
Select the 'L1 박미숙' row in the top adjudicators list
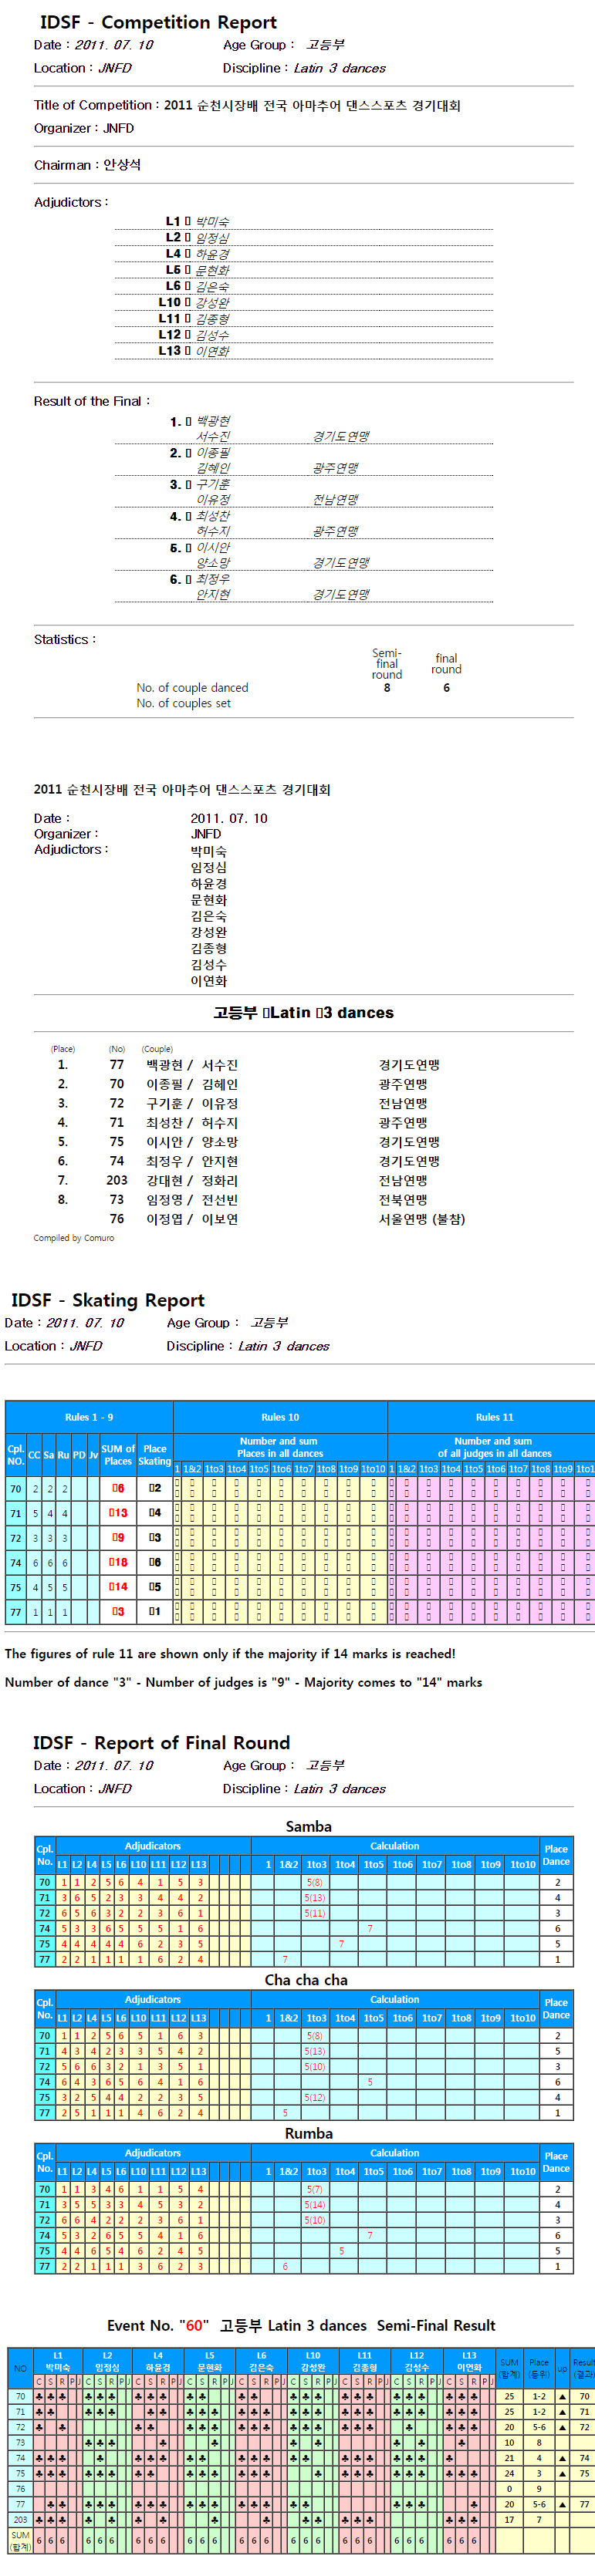(303, 222)
